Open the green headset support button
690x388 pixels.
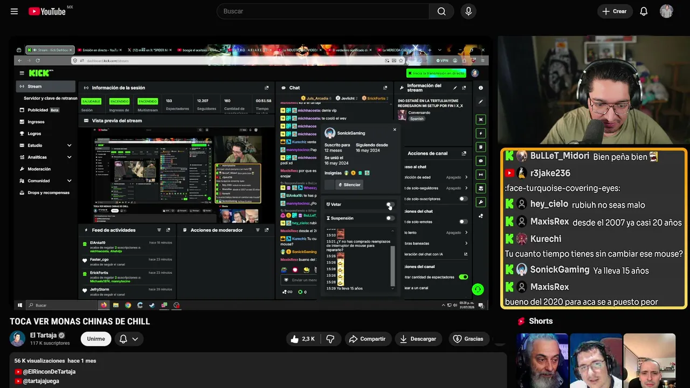coord(478,289)
